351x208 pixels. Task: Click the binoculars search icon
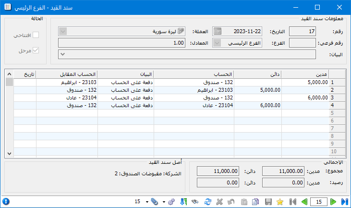click(195, 202)
